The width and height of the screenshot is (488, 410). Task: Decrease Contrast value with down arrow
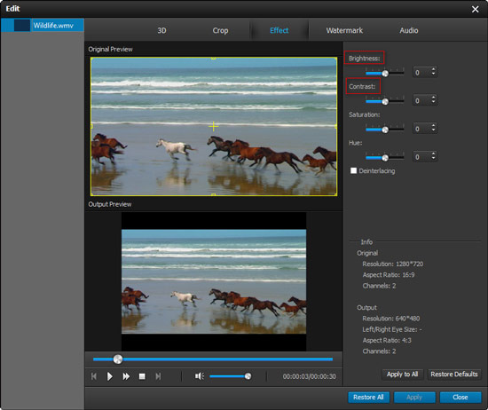433,102
